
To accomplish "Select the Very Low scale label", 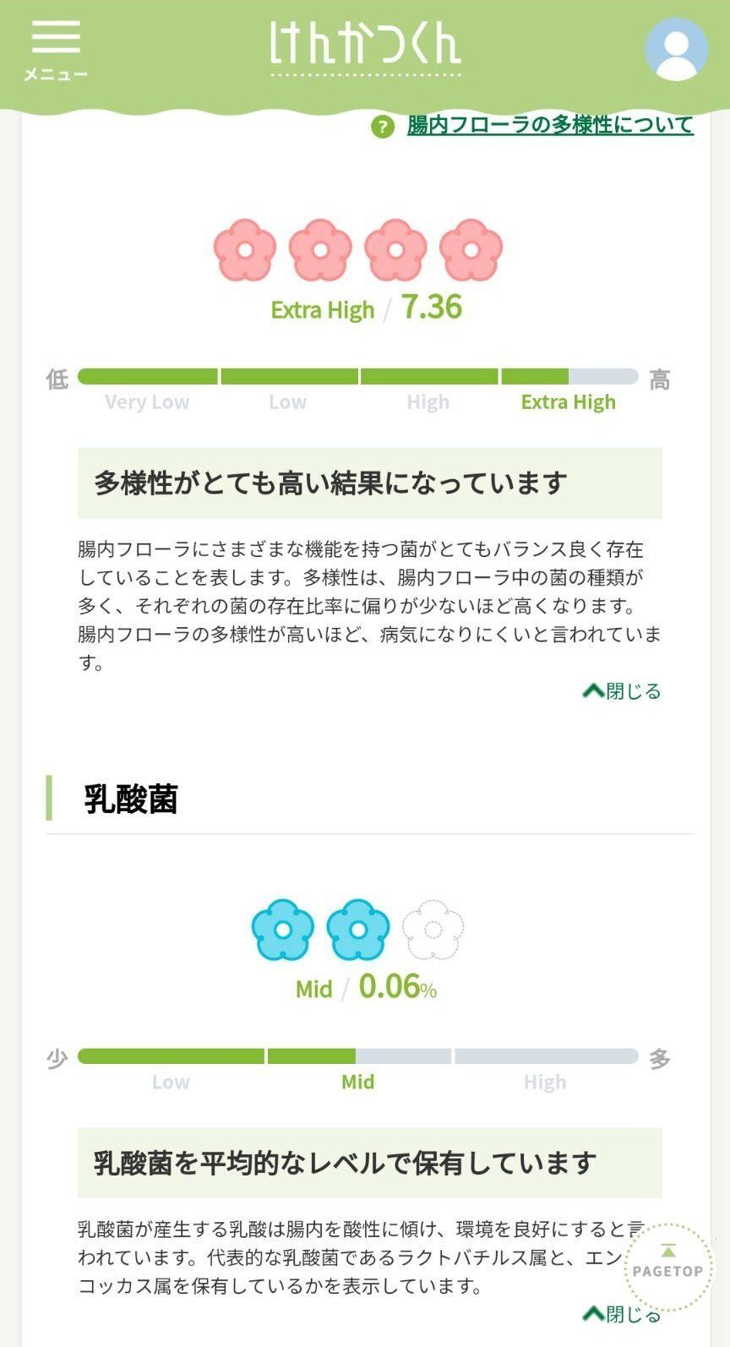I will 147,402.
